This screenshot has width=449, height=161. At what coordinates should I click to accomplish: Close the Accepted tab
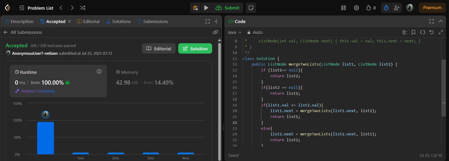click(x=69, y=22)
